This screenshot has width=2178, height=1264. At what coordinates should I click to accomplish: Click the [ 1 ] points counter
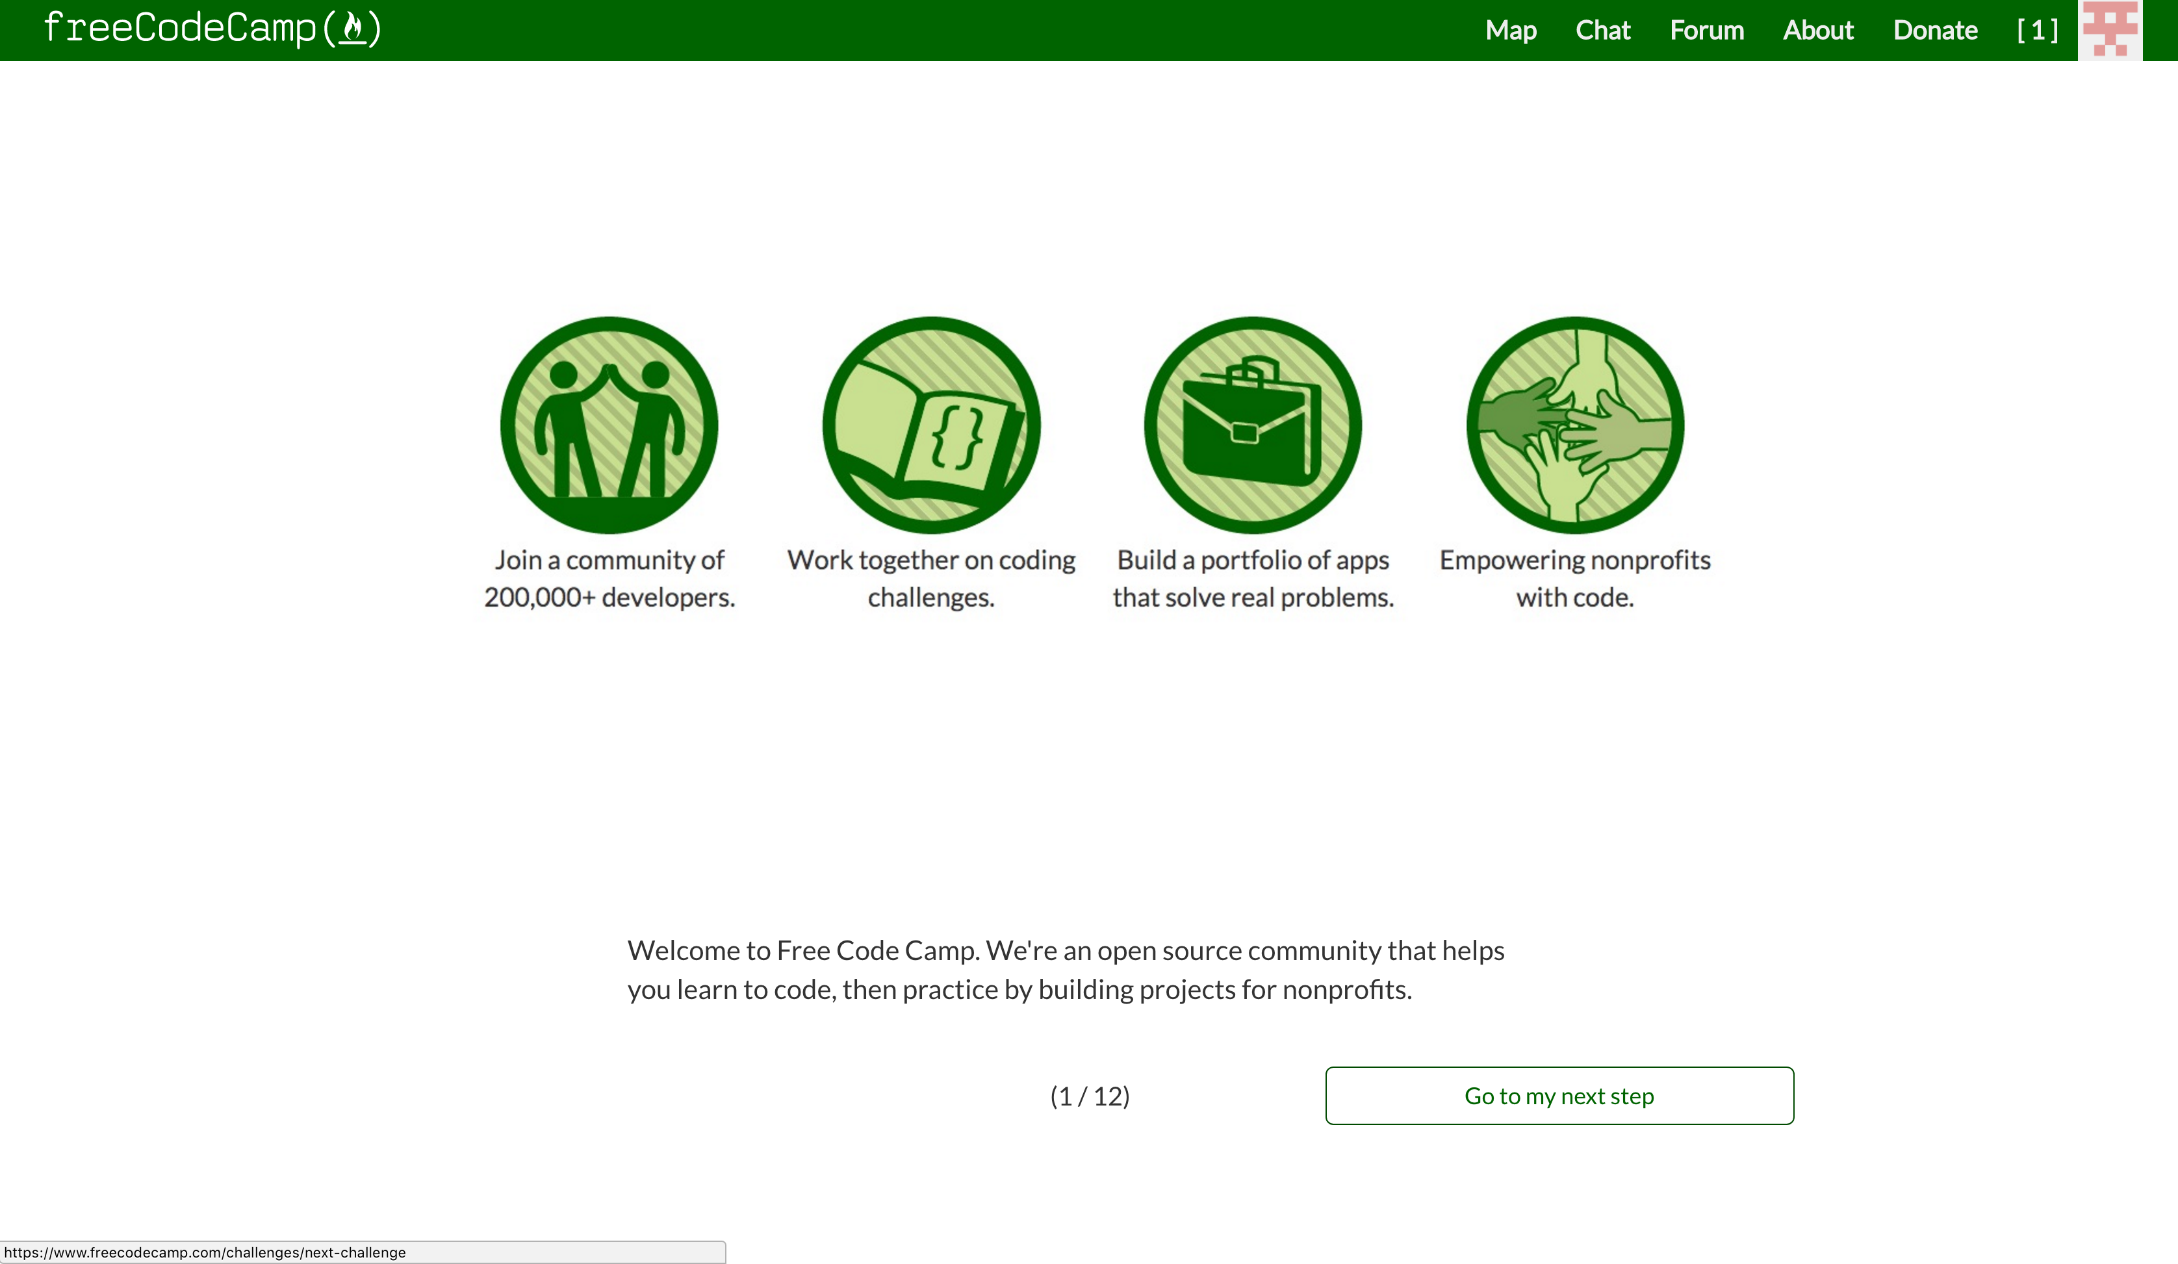pos(2037,31)
